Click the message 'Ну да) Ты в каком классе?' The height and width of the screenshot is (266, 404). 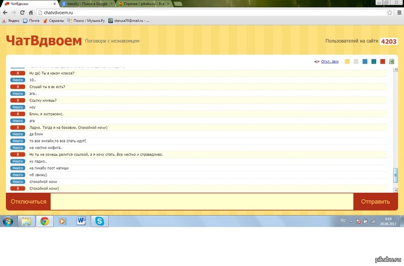(x=52, y=73)
